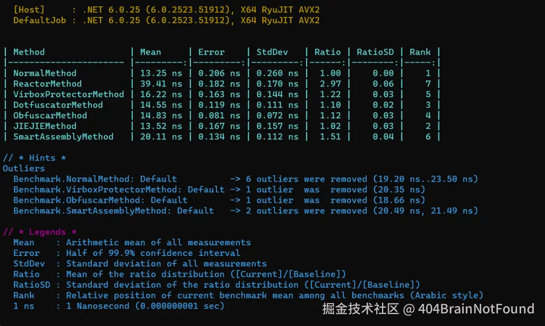Click the DefaultJob runtime line
Screen dimensions: 545x326
point(166,21)
